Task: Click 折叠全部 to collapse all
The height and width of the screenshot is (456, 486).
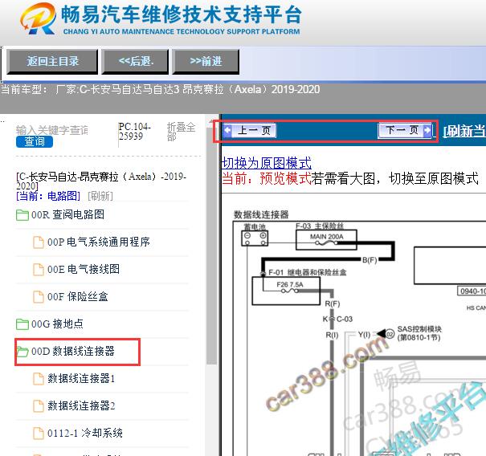Action: click(181, 132)
